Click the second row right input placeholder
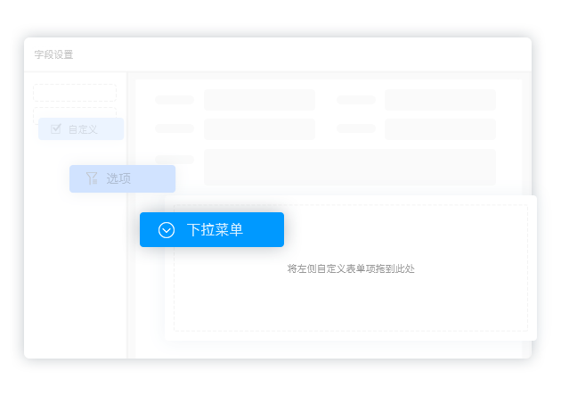 click(440, 129)
